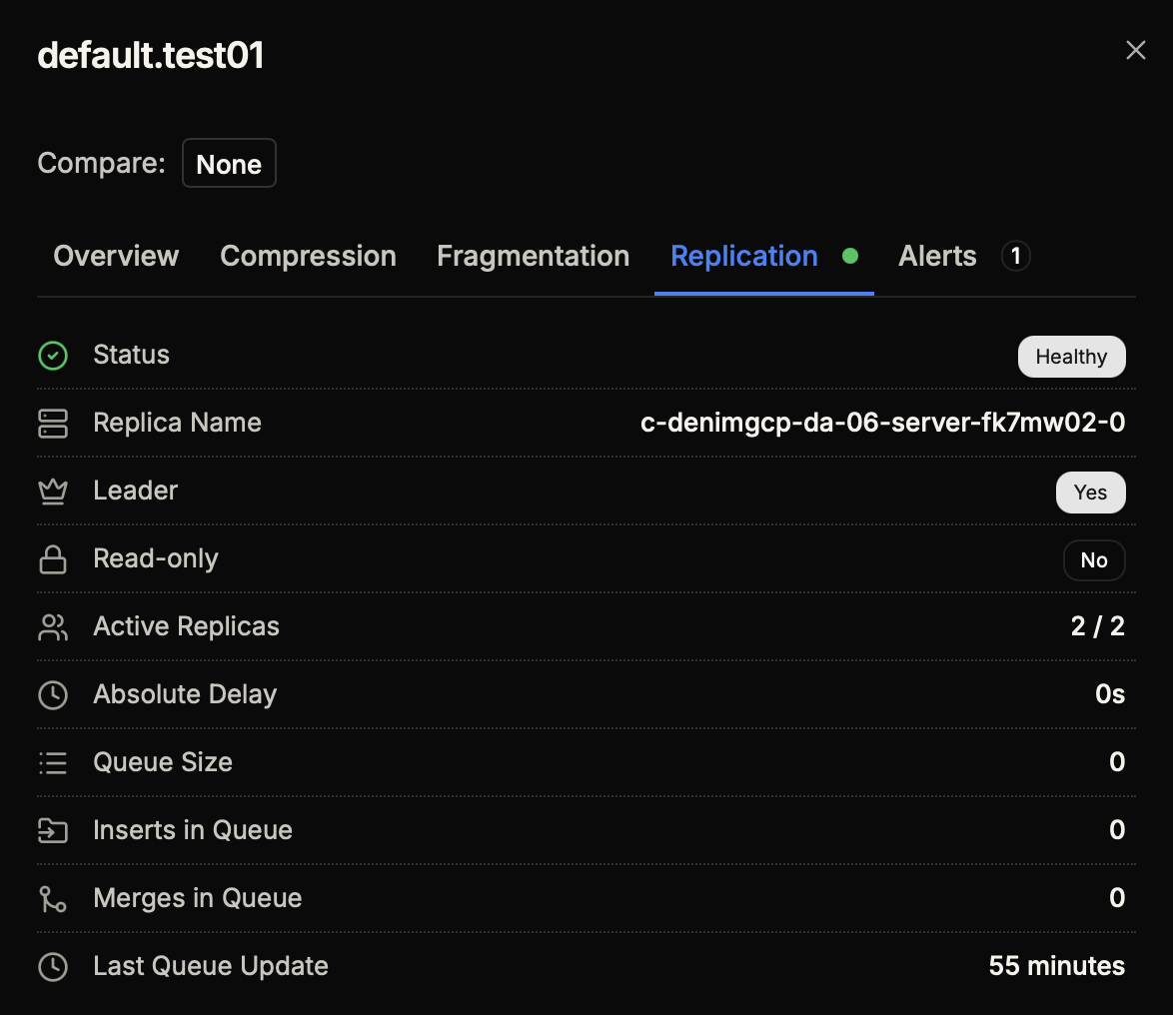Open the Compression tab
The width and height of the screenshot is (1173, 1015).
tap(308, 257)
